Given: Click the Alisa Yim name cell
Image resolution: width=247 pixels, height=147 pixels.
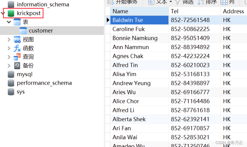Looking at the screenshot, I should click(140, 74).
